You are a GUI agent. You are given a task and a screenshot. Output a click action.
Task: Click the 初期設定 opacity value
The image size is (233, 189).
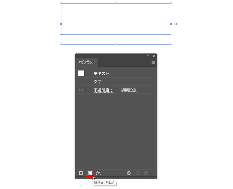point(129,90)
